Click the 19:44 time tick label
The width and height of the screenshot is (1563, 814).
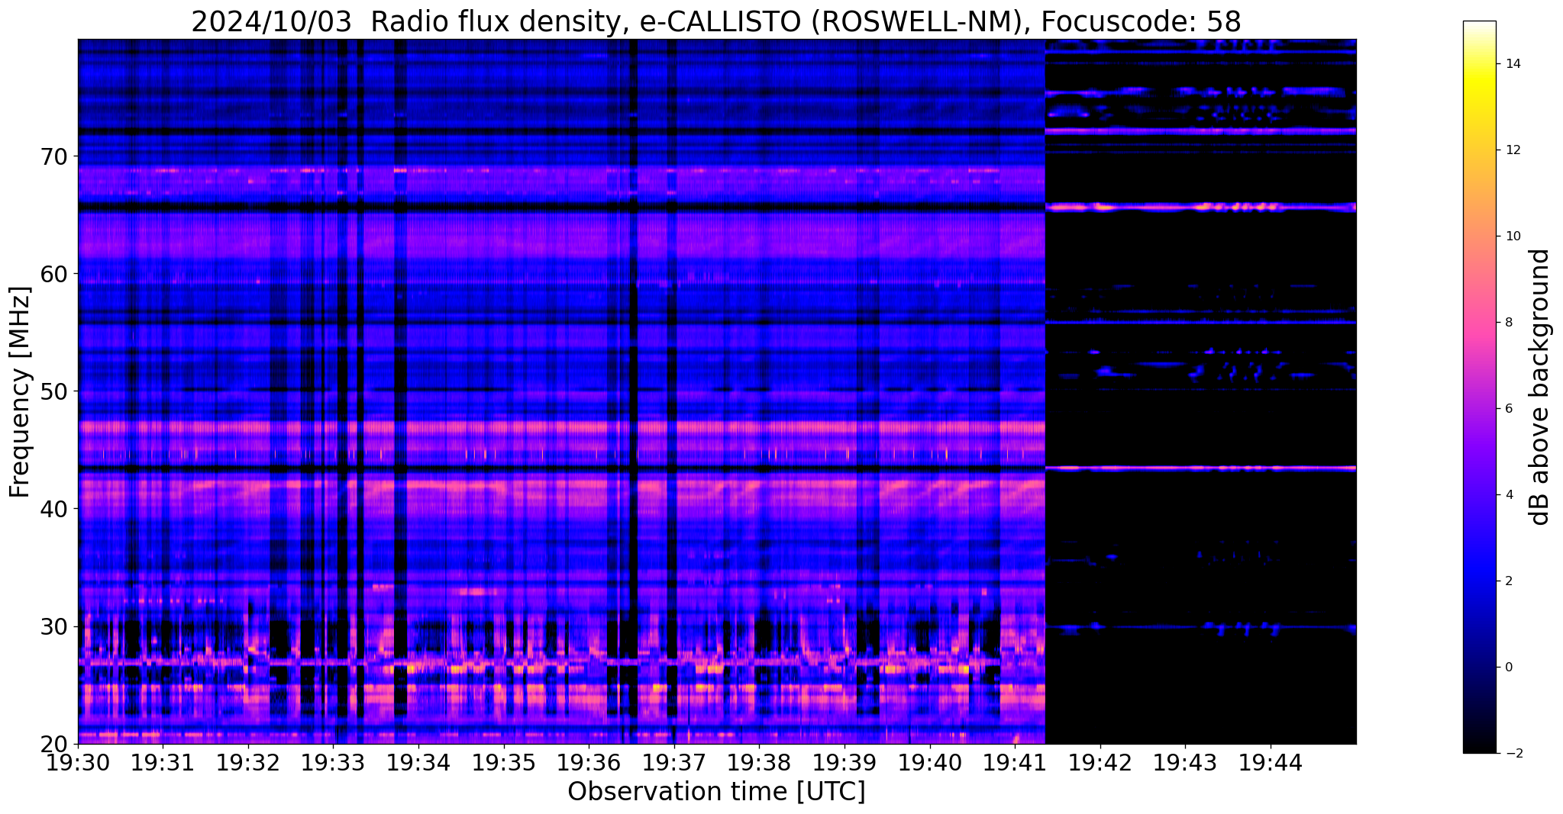[1271, 761]
